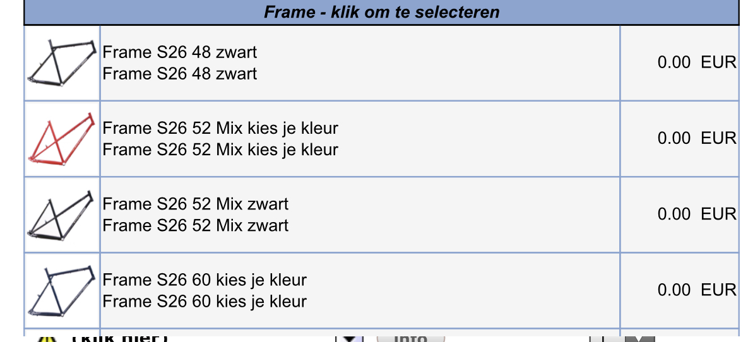
Task: Click the '(klik hier)' link at the bottom
Action: pos(120,337)
